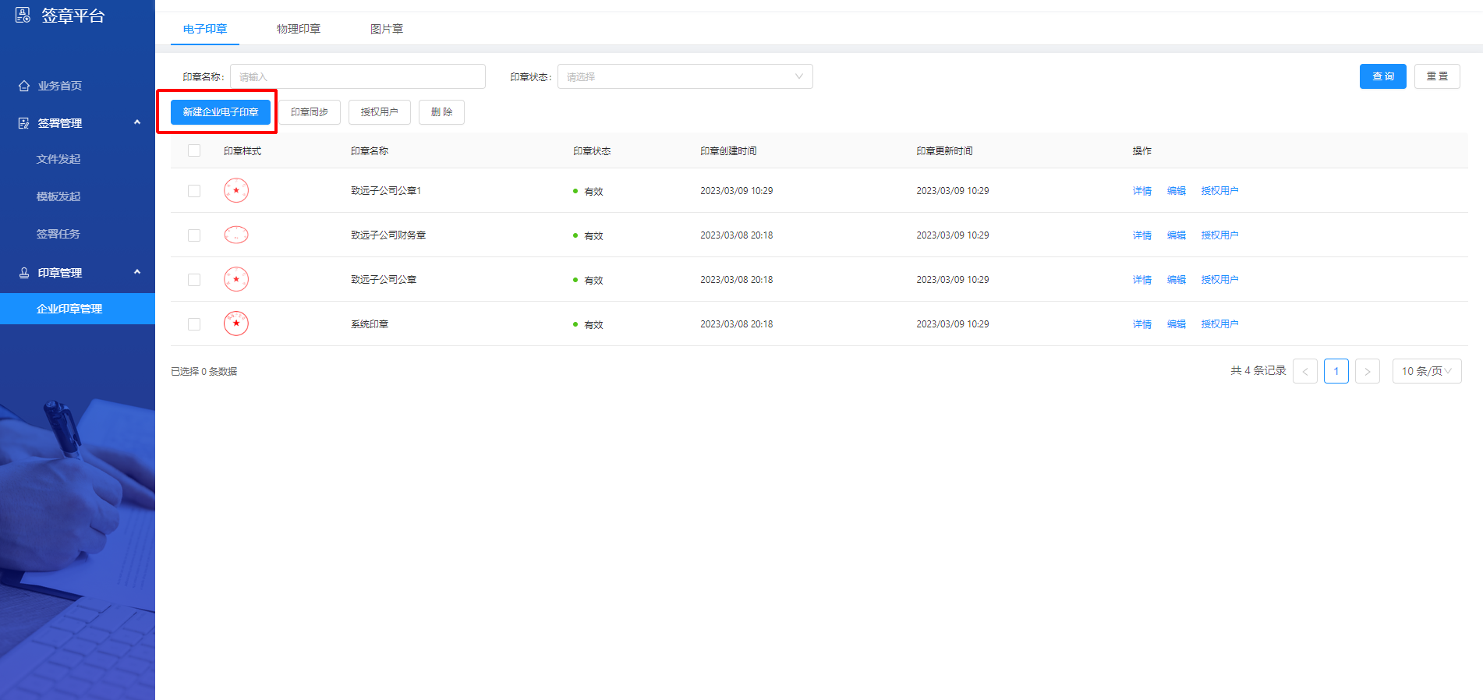
Task: Switch to the 物理印章 tab
Action: [298, 29]
